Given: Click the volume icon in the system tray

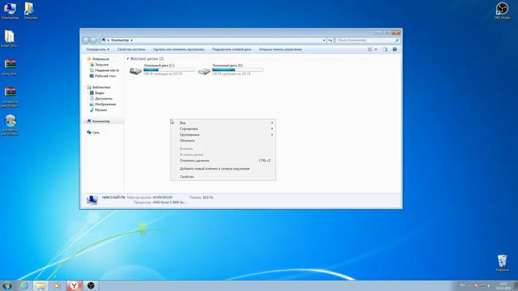Looking at the screenshot, I should tap(489, 286).
